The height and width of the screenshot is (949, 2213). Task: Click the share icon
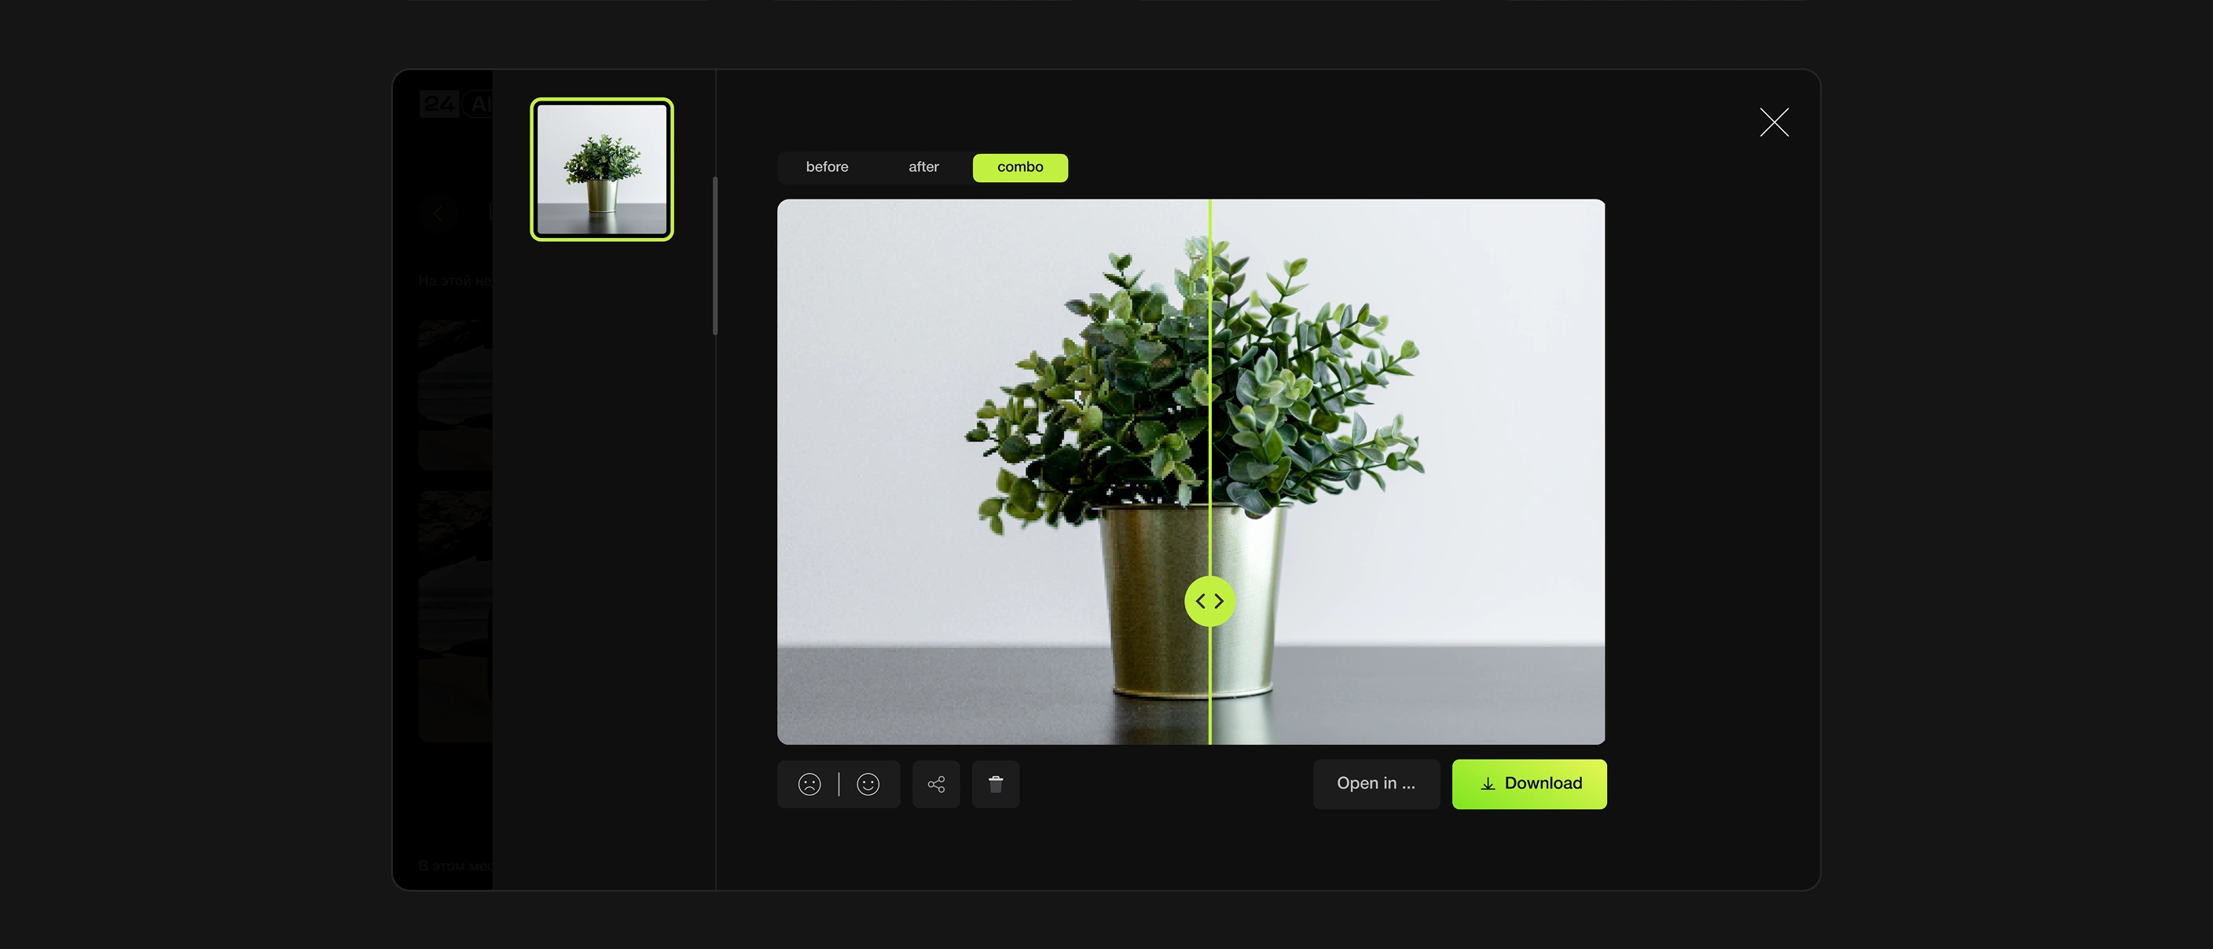[x=935, y=784]
